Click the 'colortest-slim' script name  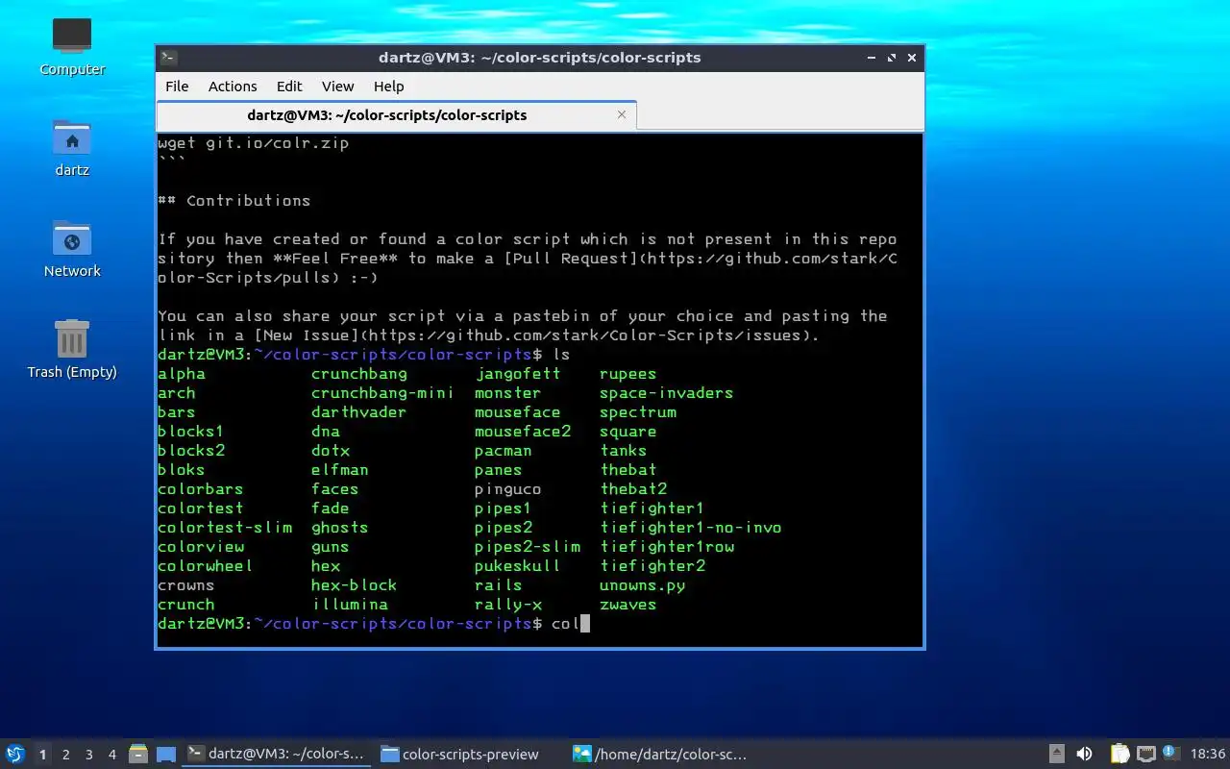point(225,528)
